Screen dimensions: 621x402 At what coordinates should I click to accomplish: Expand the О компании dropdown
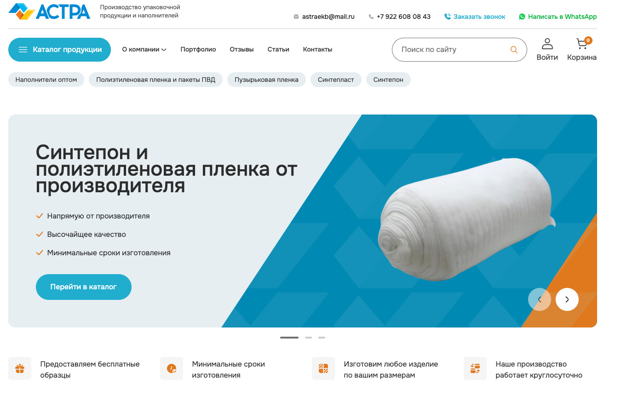tap(144, 49)
